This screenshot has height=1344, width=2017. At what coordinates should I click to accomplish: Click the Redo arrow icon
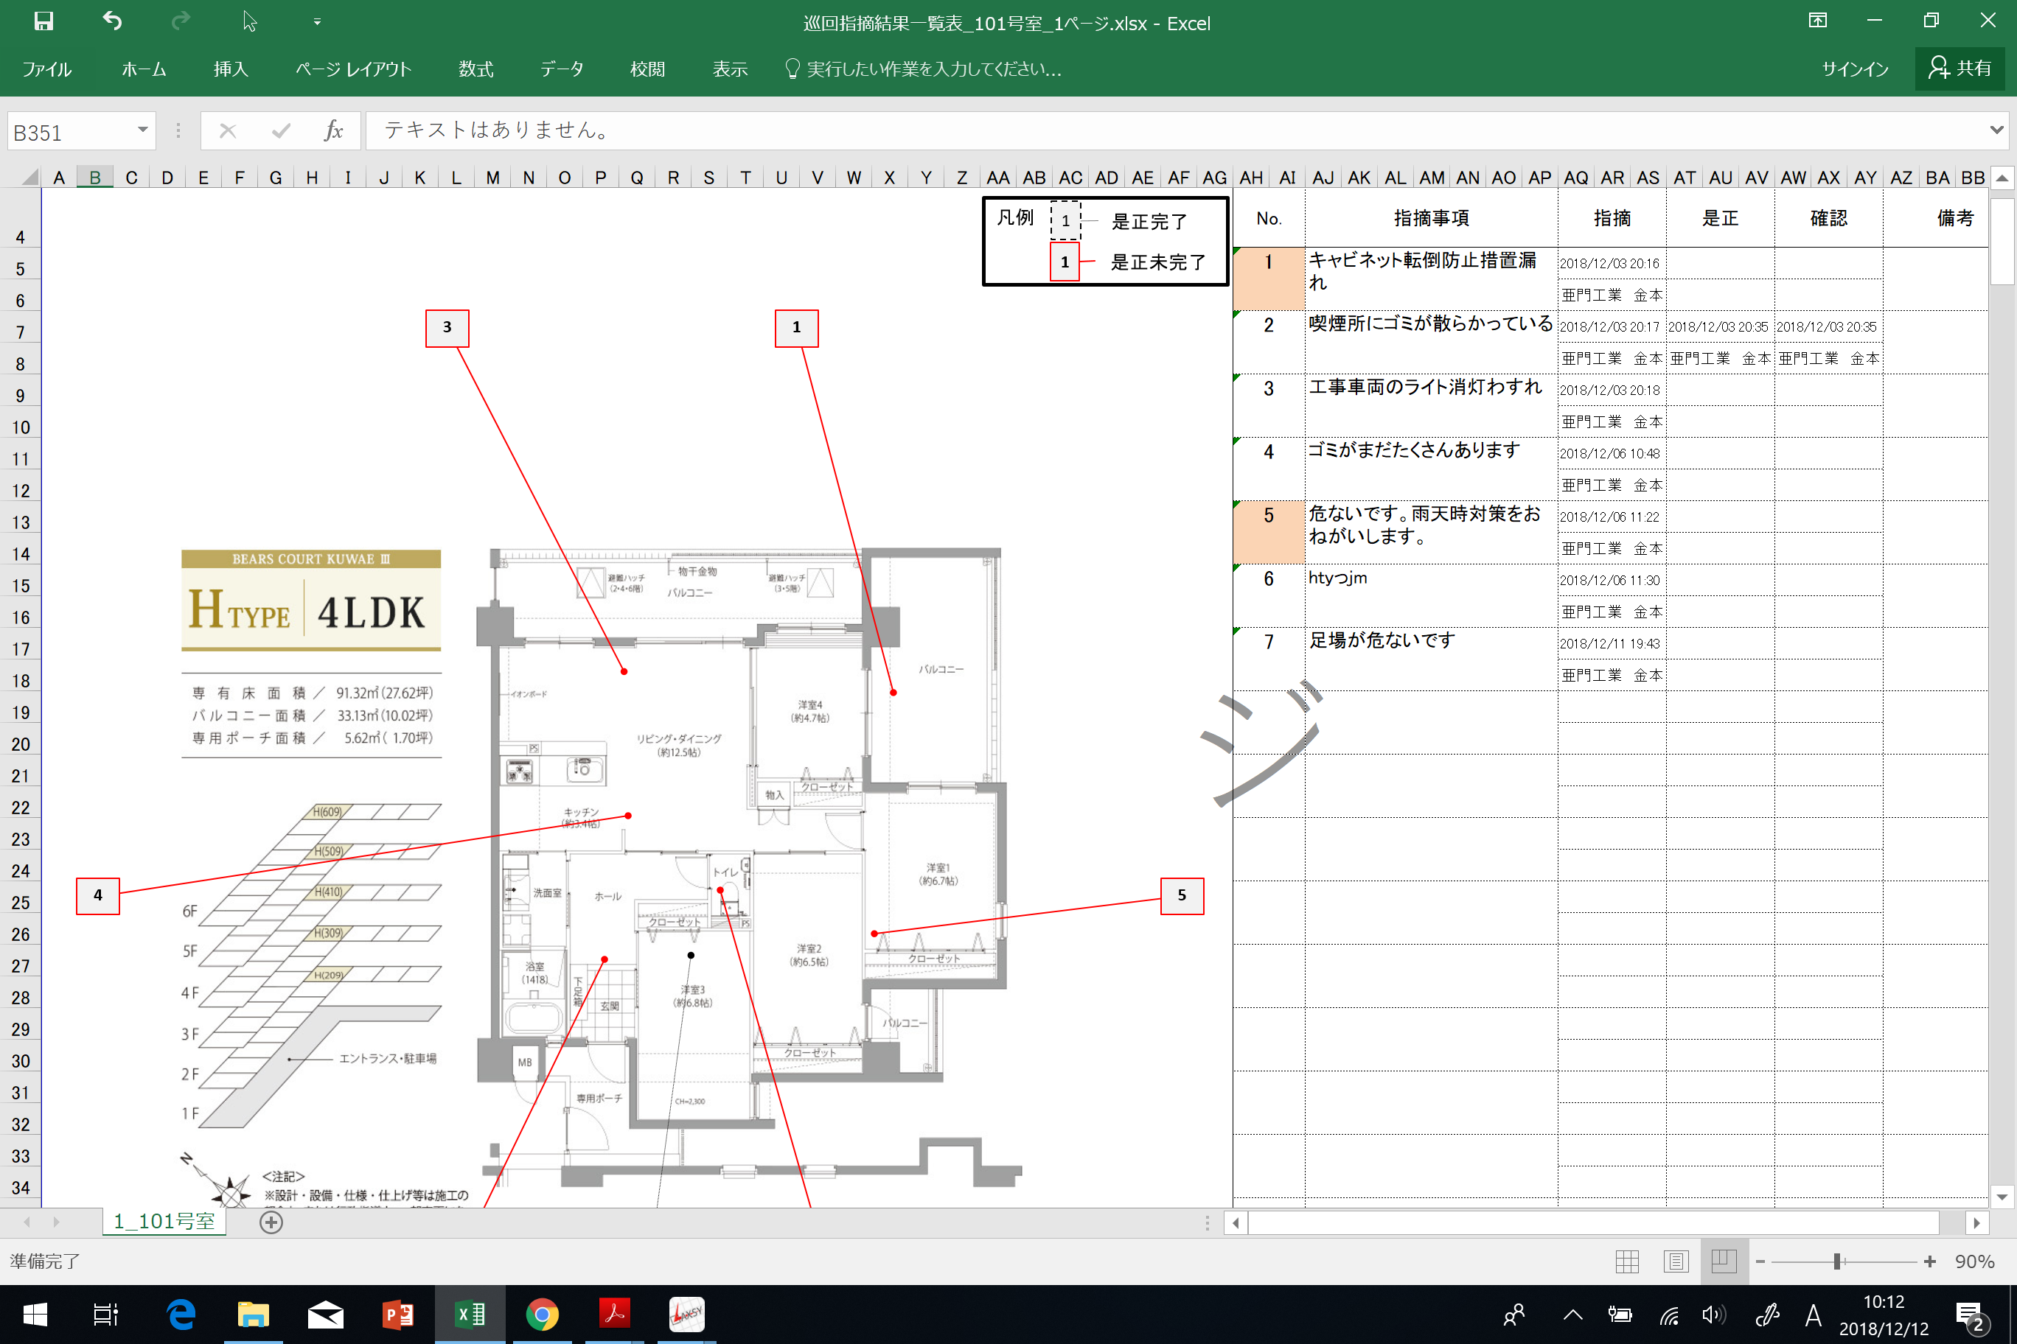pyautogui.click(x=180, y=21)
